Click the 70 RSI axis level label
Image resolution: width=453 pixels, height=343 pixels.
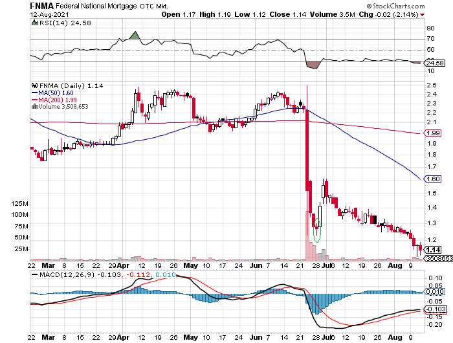click(x=430, y=38)
